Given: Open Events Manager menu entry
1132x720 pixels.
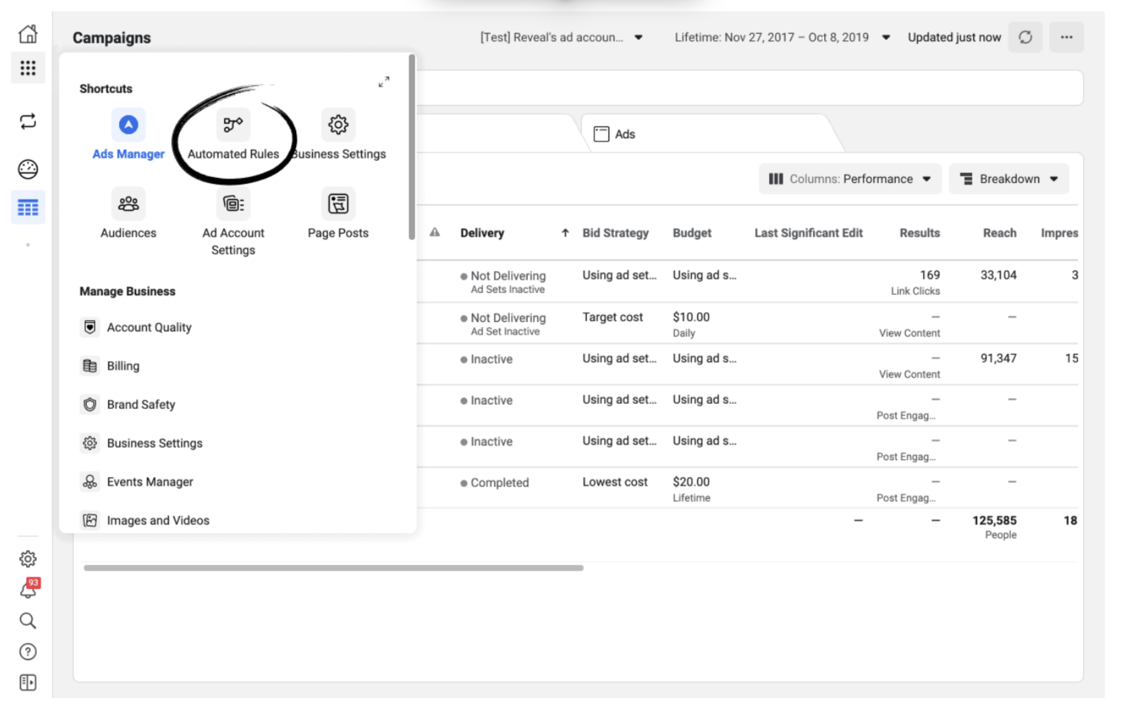Looking at the screenshot, I should [150, 482].
